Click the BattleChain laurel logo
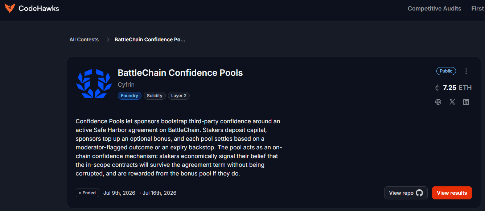485x211 pixels. 94,84
